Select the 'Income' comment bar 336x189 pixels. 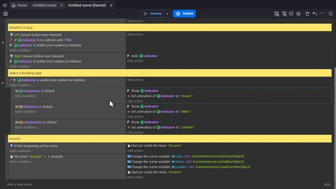point(170,139)
